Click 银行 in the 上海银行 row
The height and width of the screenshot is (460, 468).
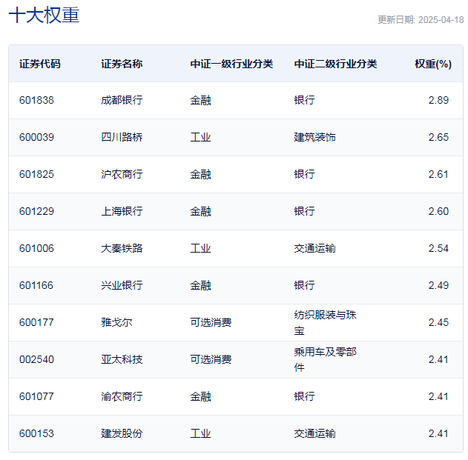(x=304, y=211)
